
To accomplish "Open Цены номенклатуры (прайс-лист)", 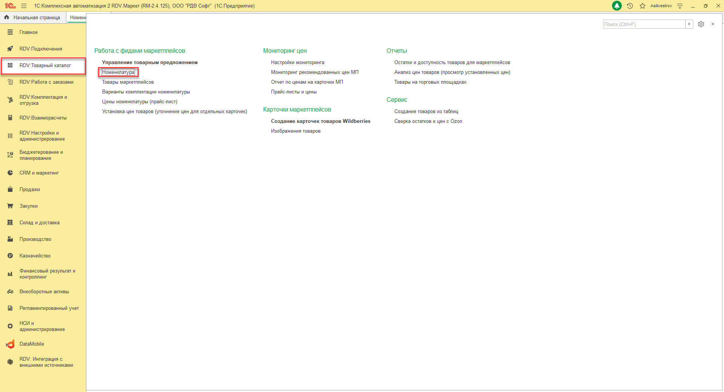I will click(140, 102).
